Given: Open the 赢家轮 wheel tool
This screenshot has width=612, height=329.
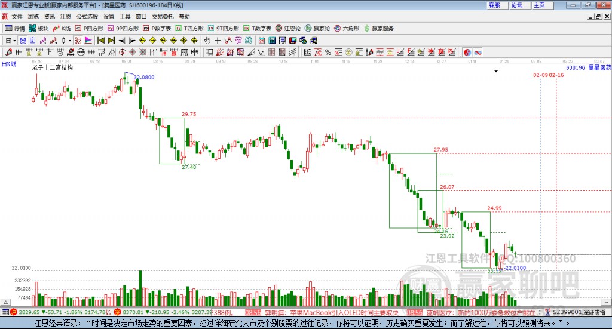Looking at the screenshot, I should 317,29.
